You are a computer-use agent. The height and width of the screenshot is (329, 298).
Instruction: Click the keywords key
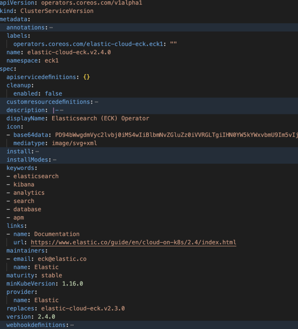20,168
